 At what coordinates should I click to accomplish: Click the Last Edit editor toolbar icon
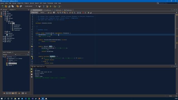[x=48, y=12]
